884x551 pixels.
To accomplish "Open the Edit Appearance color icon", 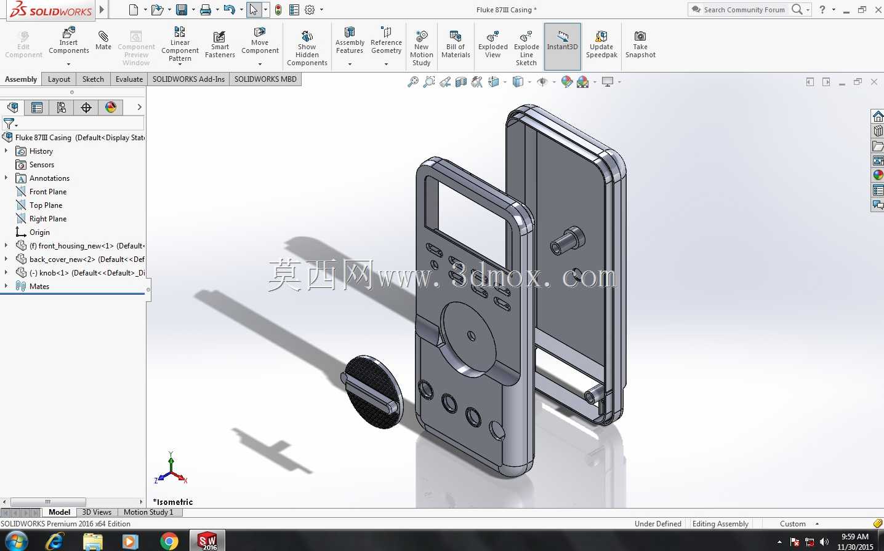I will pyautogui.click(x=567, y=82).
